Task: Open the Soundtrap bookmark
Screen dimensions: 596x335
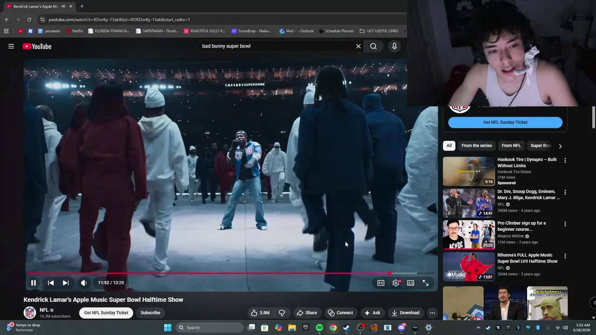Action: tap(251, 31)
